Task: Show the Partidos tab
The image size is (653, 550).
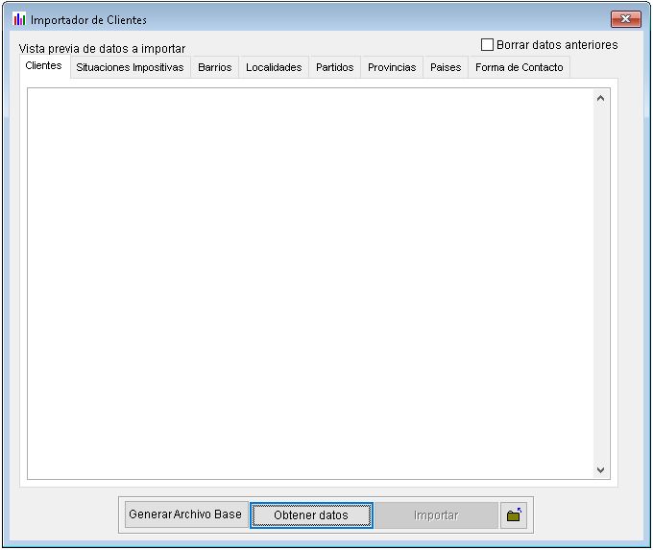Action: pos(334,68)
